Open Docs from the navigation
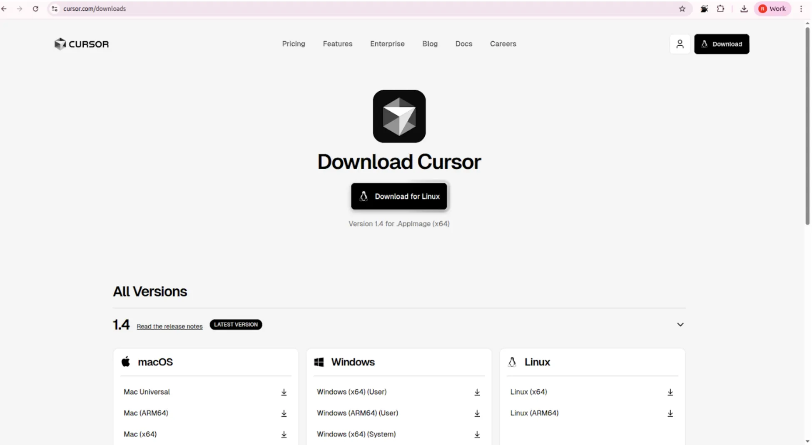The width and height of the screenshot is (812, 445). [x=463, y=44]
